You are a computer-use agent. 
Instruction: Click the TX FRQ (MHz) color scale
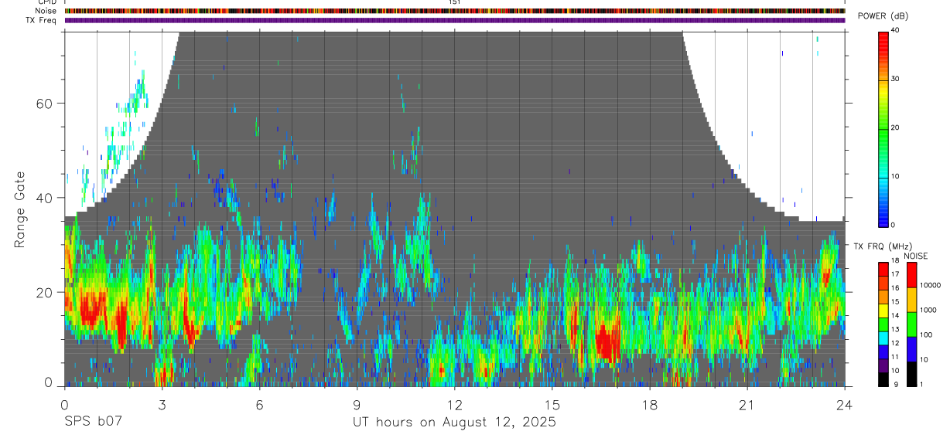pos(883,324)
